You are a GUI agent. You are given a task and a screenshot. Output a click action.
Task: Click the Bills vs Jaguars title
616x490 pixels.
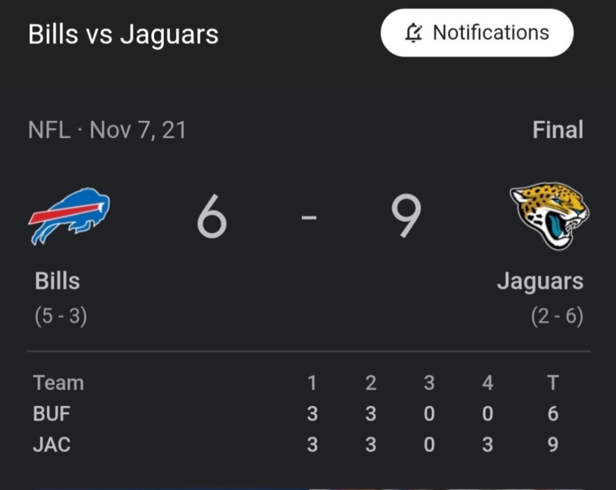coord(123,35)
